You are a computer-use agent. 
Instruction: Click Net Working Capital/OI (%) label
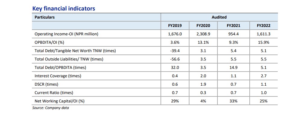pyautogui.click(x=60, y=101)
